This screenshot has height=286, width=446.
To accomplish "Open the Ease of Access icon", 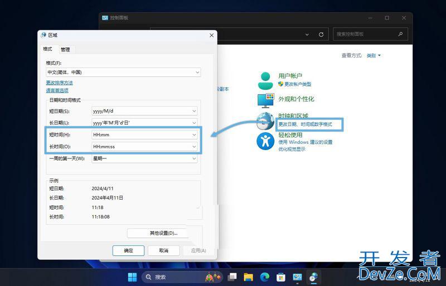I will coord(265,141).
